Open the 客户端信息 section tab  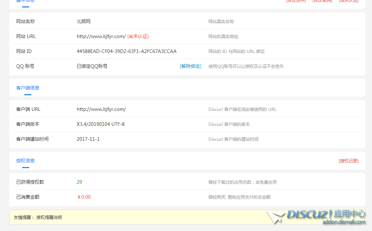pyautogui.click(x=28, y=88)
